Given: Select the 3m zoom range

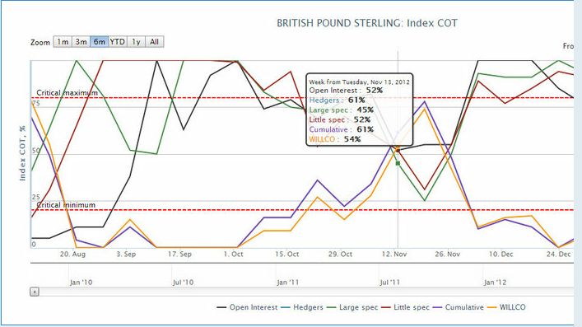Looking at the screenshot, I should 81,42.
